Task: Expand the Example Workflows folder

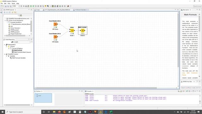Action: click(x=7, y=22)
